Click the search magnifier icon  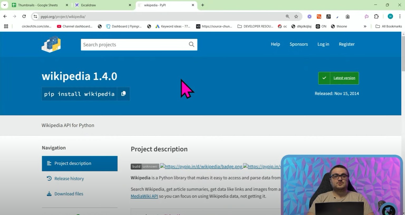click(191, 45)
